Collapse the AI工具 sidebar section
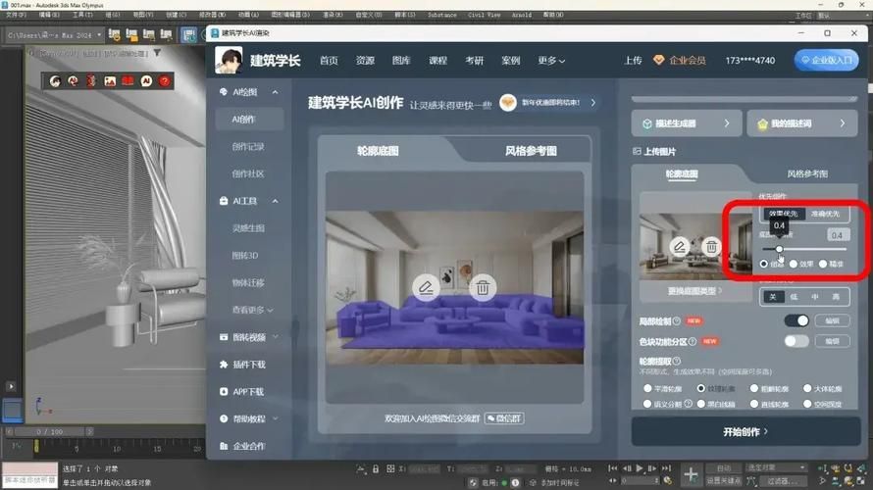The image size is (873, 490). (x=275, y=201)
